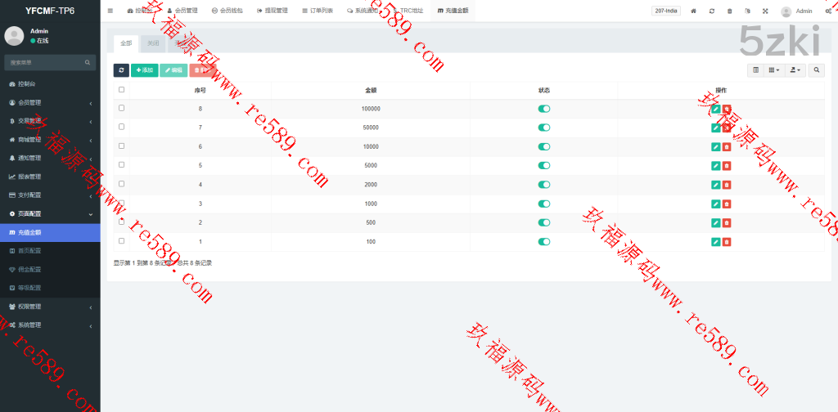Image resolution: width=838 pixels, height=412 pixels.
Task: Open the export data dropdown
Action: (x=795, y=70)
